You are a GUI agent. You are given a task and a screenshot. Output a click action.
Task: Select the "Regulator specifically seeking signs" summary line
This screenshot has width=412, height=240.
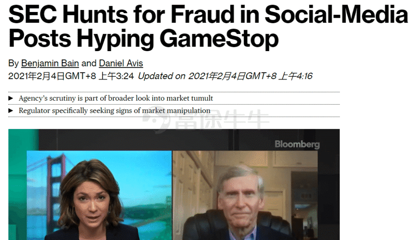pos(114,111)
